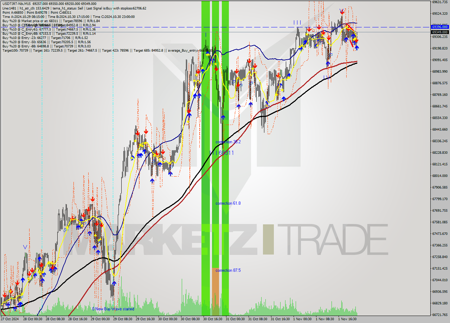Screen dimensions: 450x323
Task: Click the 'Target100: 70739' text
Action: click(x=15, y=51)
